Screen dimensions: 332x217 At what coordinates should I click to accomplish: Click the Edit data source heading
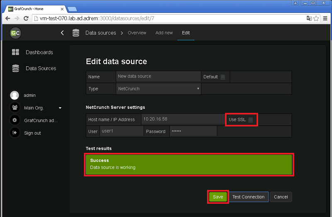click(116, 61)
